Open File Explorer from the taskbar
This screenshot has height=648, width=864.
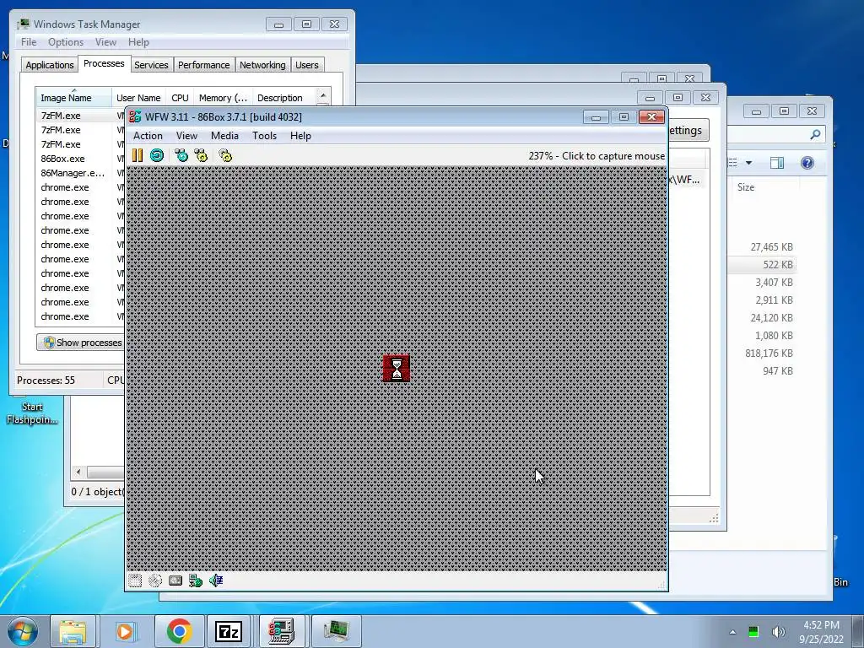tap(73, 631)
